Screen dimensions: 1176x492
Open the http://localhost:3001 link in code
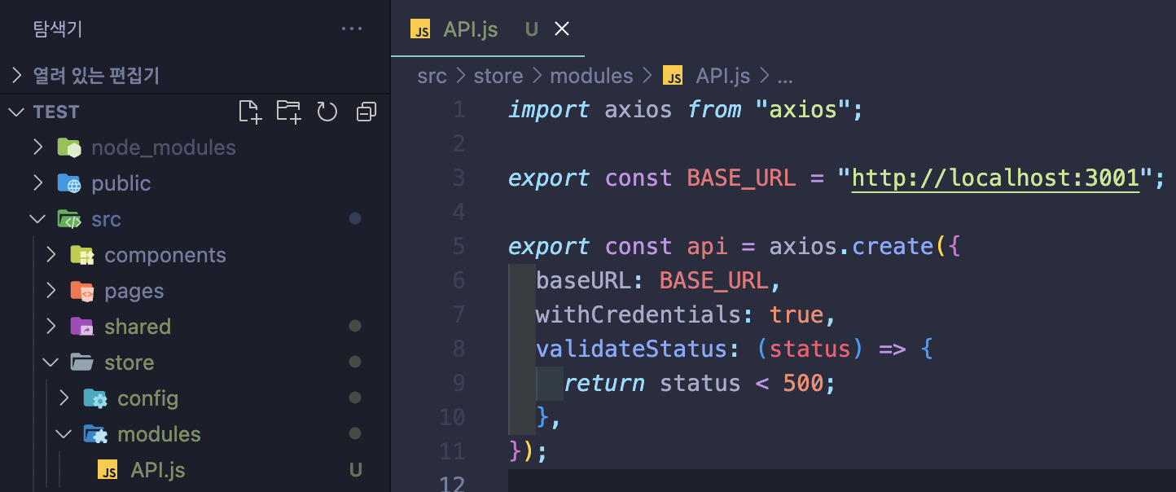point(995,178)
